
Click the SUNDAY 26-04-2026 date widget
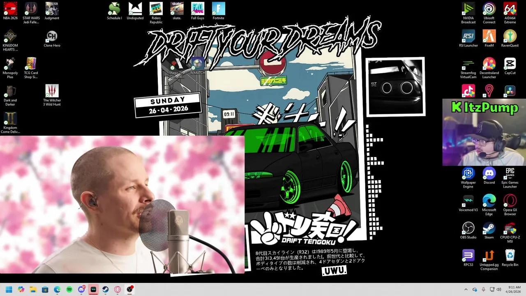point(168,105)
